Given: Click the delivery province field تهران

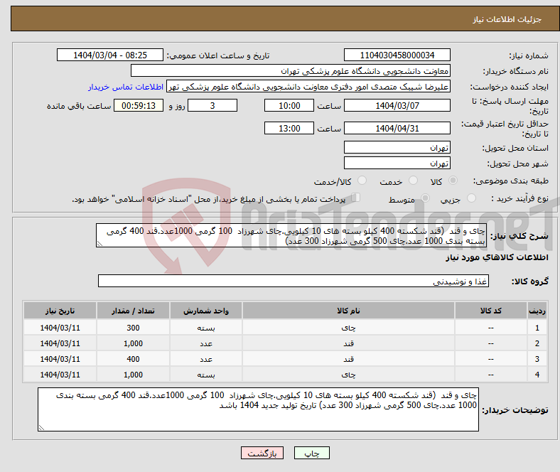Looking at the screenshot, I should coord(397,147).
